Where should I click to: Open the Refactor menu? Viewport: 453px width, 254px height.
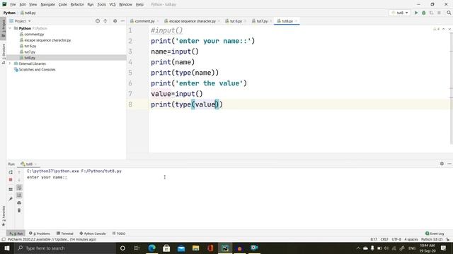click(77, 4)
